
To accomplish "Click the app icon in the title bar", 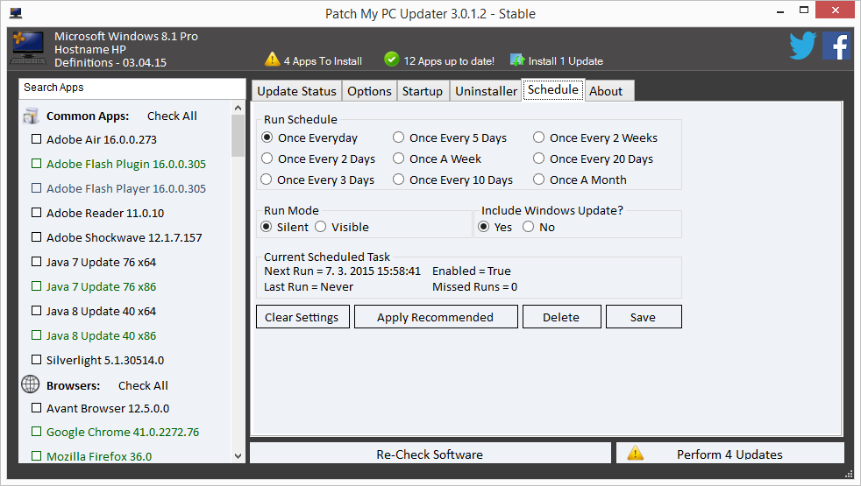I will [16, 13].
